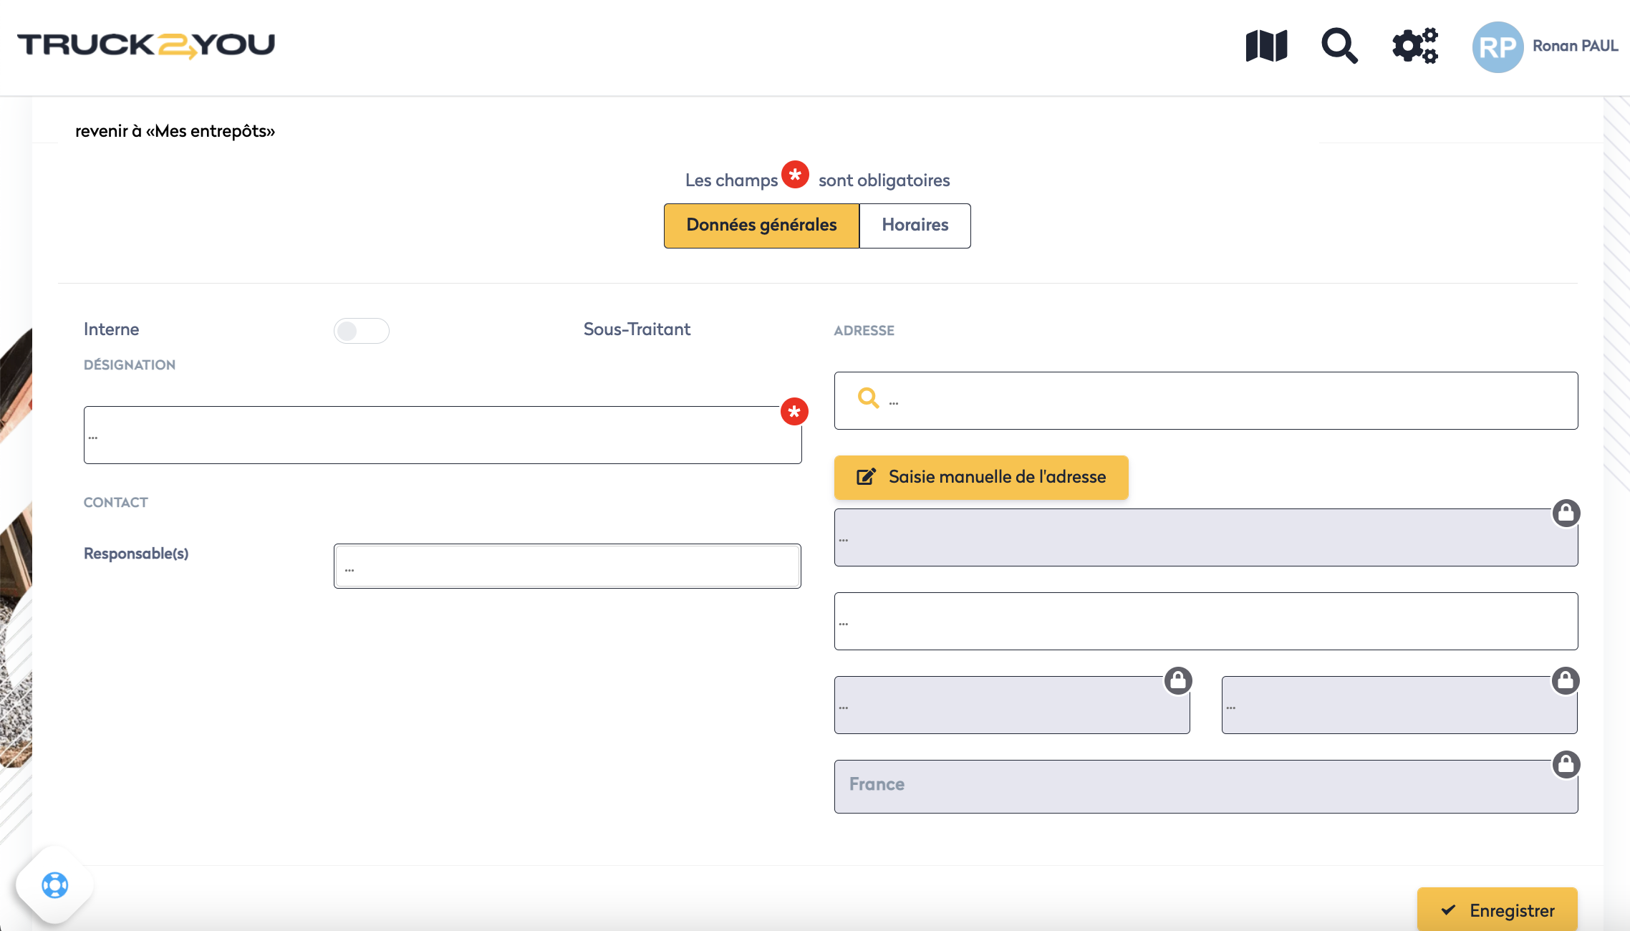The width and height of the screenshot is (1630, 931).
Task: Toggle Interne / Sous-Traitant switch
Action: click(361, 331)
